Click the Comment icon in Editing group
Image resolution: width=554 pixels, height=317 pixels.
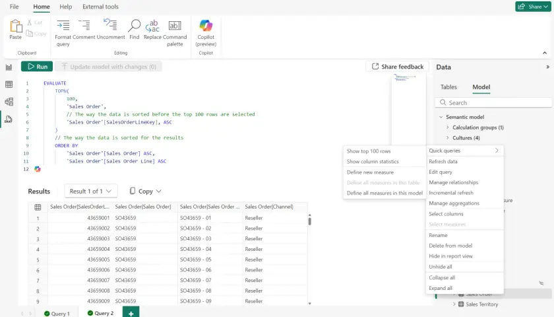pyautogui.click(x=84, y=25)
